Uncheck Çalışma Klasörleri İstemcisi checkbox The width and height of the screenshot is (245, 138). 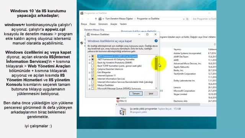click(93, 69)
